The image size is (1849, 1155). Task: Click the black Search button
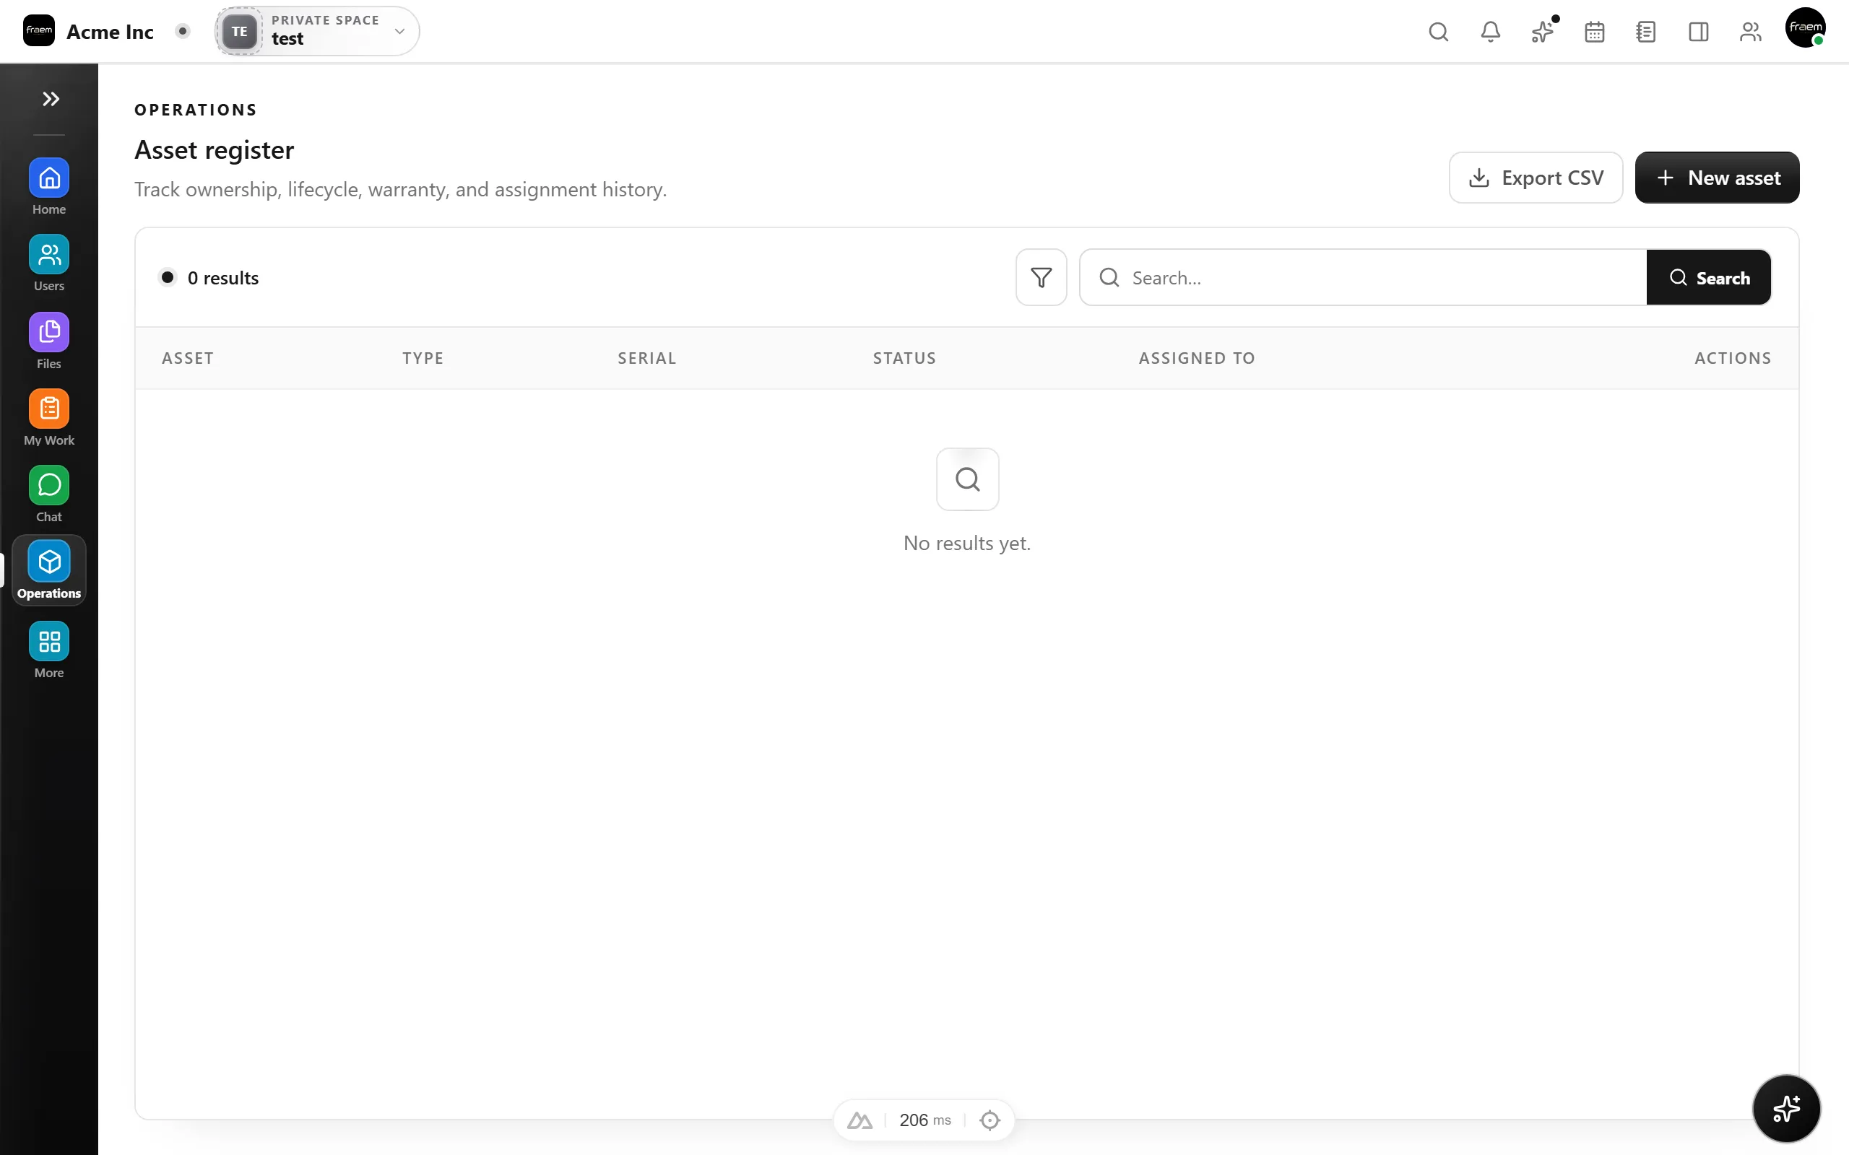(x=1708, y=277)
